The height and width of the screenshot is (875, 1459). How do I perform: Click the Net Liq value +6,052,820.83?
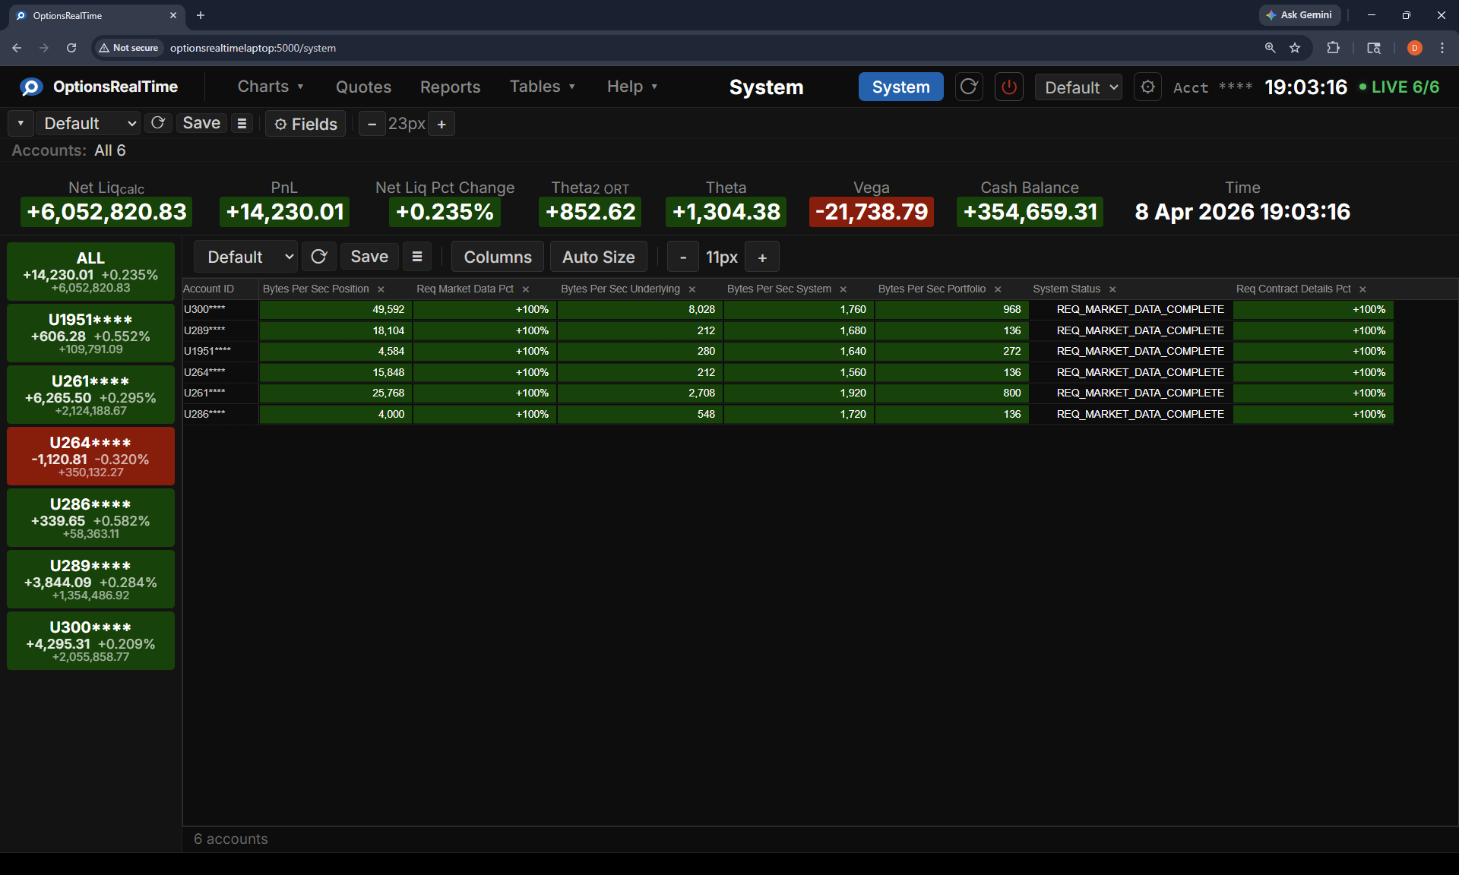pos(106,212)
